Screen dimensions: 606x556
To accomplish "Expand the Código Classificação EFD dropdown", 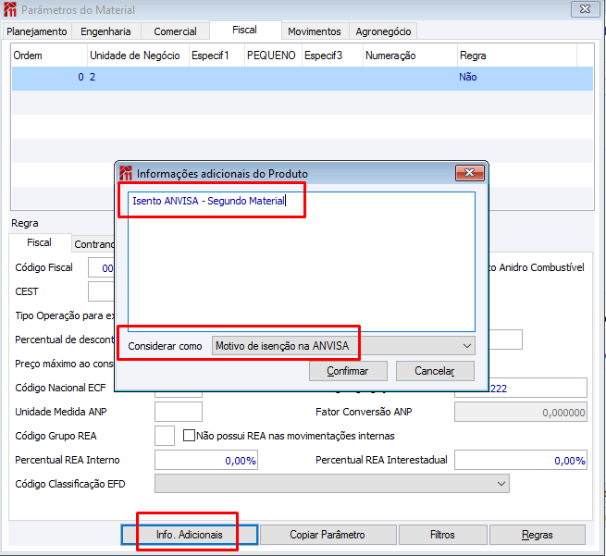I will (331, 484).
